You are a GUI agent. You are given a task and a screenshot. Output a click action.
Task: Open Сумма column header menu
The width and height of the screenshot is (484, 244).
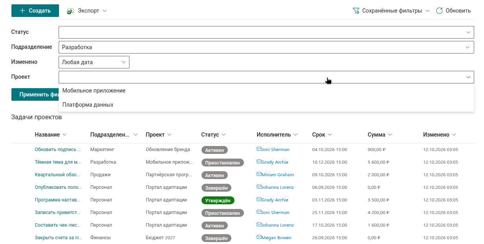click(380, 135)
